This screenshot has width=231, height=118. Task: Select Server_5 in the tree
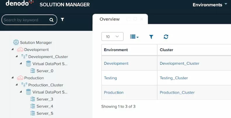coord(45,113)
